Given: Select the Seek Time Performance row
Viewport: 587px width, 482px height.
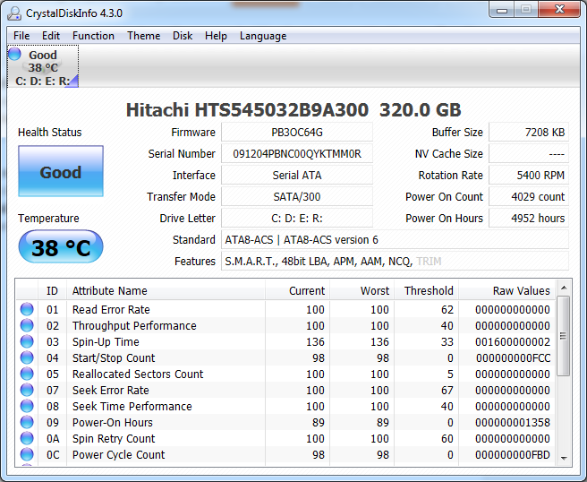Looking at the screenshot, I should (285, 406).
